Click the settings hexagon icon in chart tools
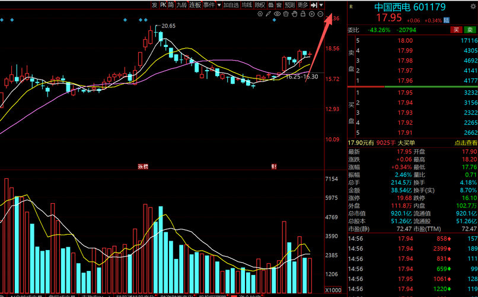Screen dimensions: 478x297 click(x=260, y=14)
